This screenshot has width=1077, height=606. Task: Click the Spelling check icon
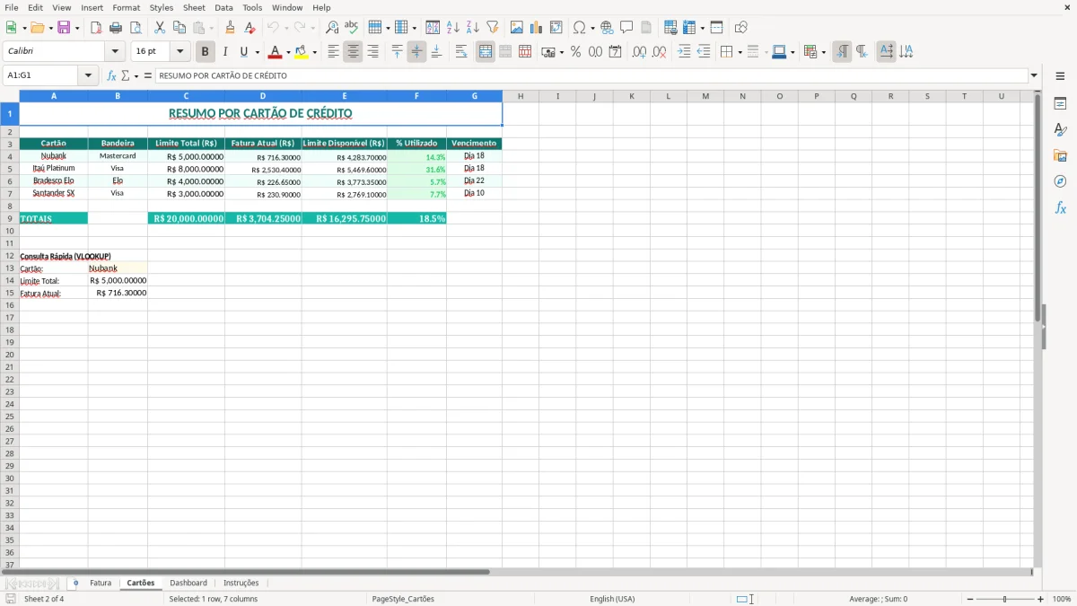(x=352, y=28)
